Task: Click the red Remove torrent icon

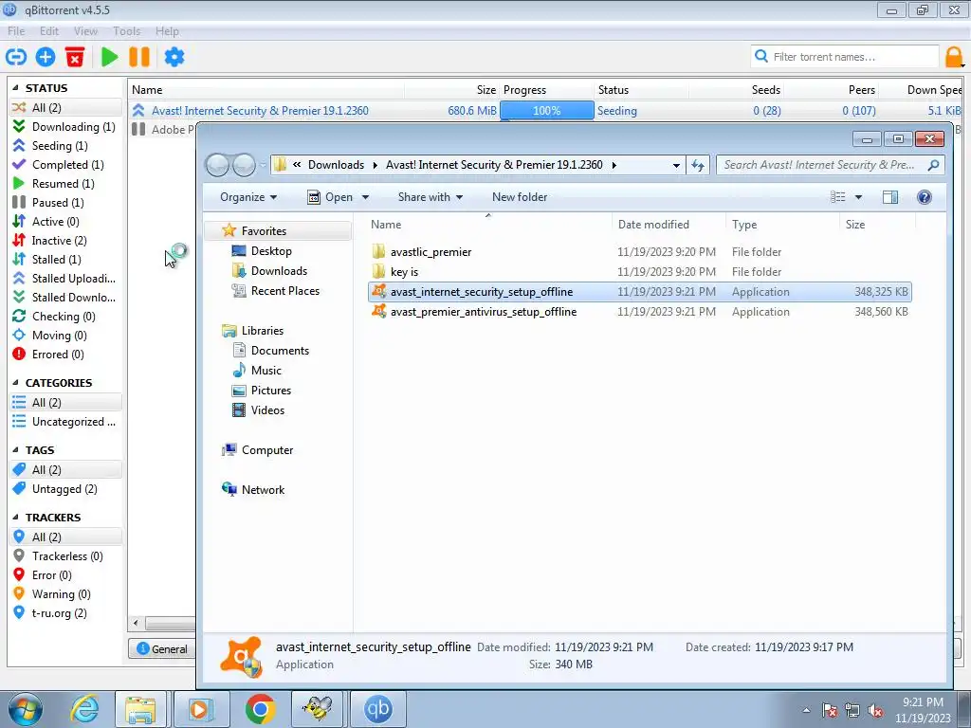Action: [74, 57]
